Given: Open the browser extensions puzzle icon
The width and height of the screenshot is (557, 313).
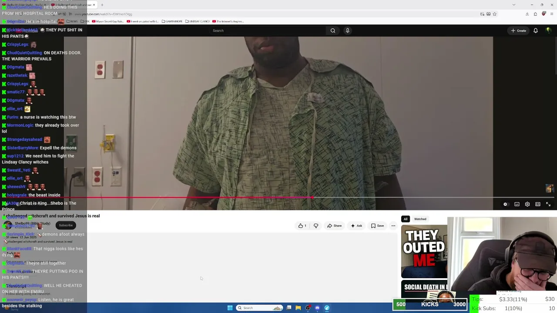Looking at the screenshot, I should tap(535, 14).
